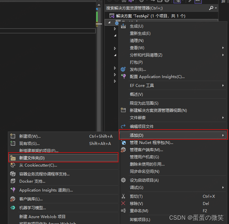Expand the 查看(W) submenu arrow

point(223,48)
